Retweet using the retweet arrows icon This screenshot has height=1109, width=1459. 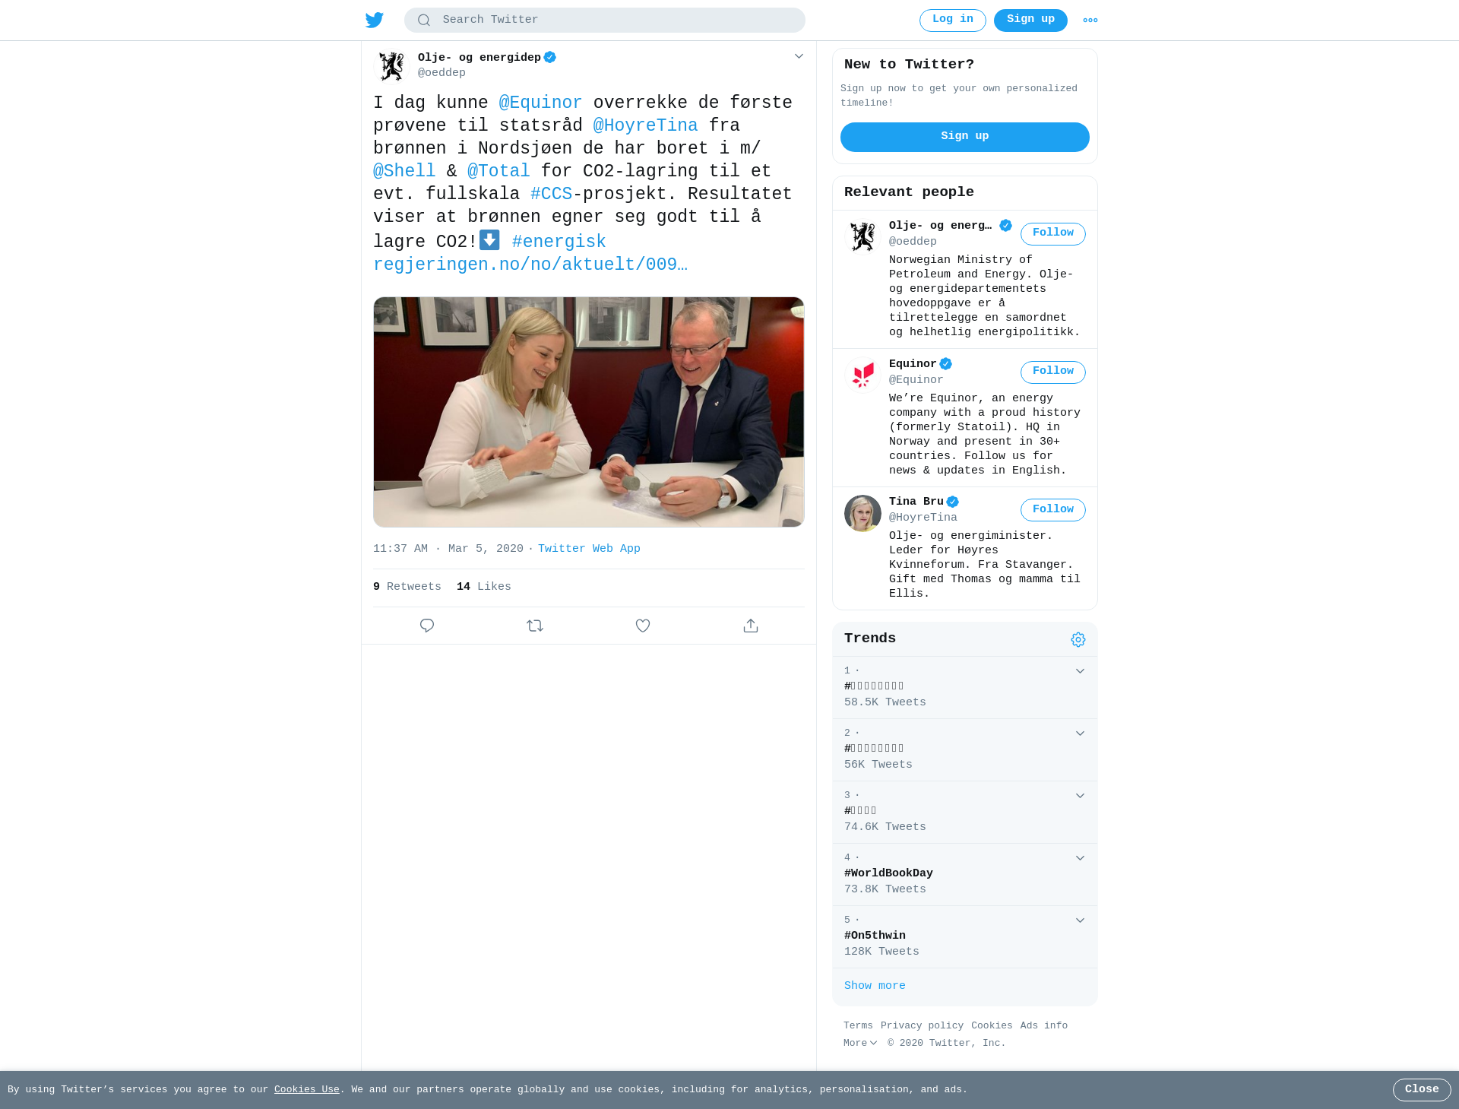tap(535, 626)
